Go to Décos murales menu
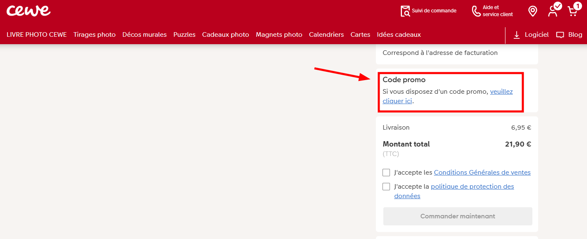 point(144,35)
